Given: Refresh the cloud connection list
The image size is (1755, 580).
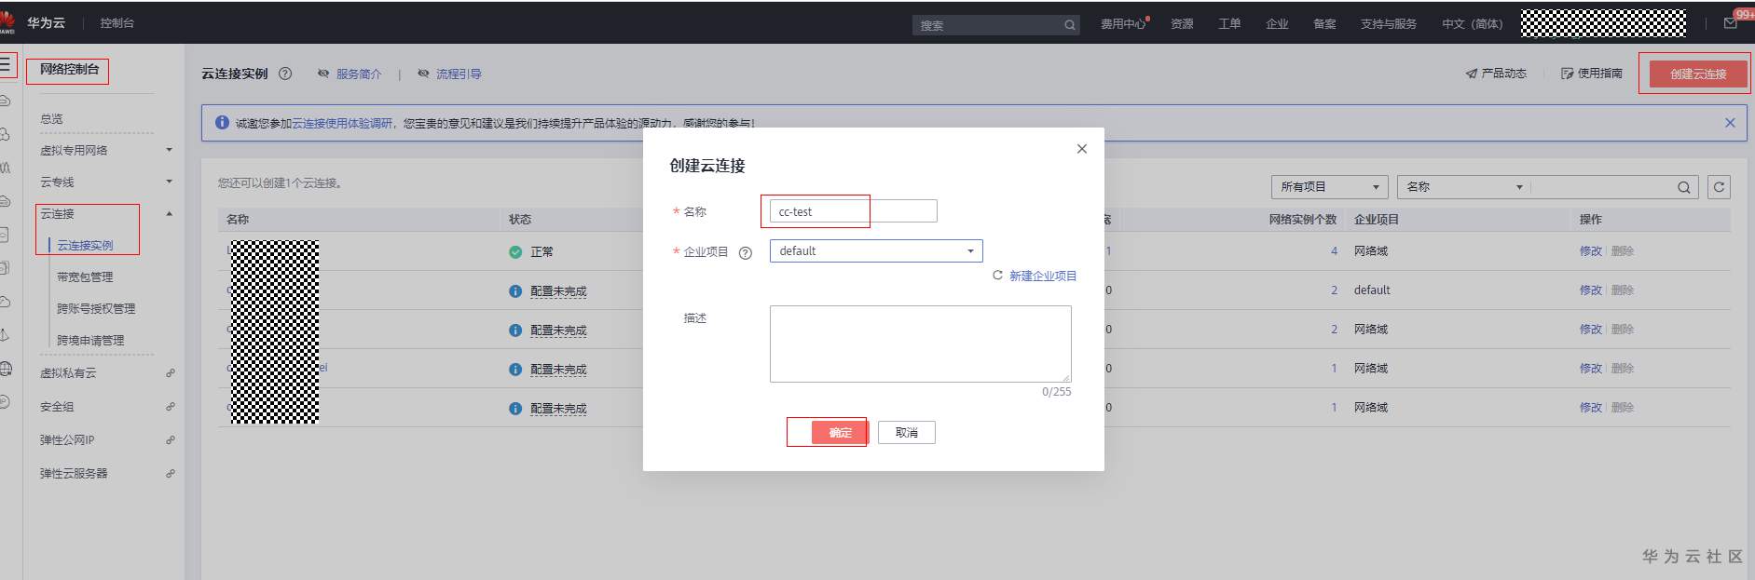Looking at the screenshot, I should [1719, 187].
